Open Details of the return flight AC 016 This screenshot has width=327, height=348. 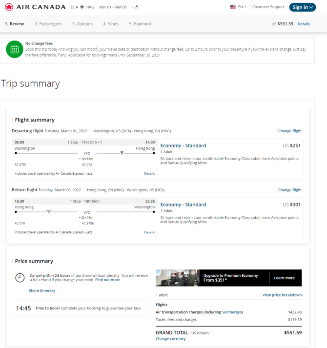tap(149, 232)
